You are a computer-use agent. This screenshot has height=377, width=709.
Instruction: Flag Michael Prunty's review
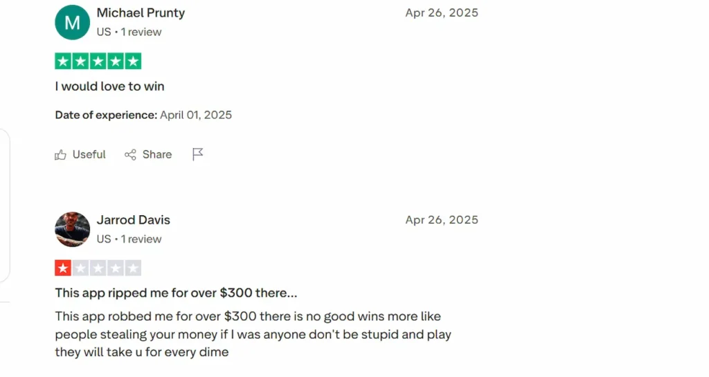click(197, 154)
